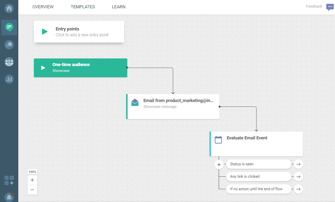This screenshot has width=335, height=202.
Task: Click arrow next to Status is seen
Action: [298, 164]
